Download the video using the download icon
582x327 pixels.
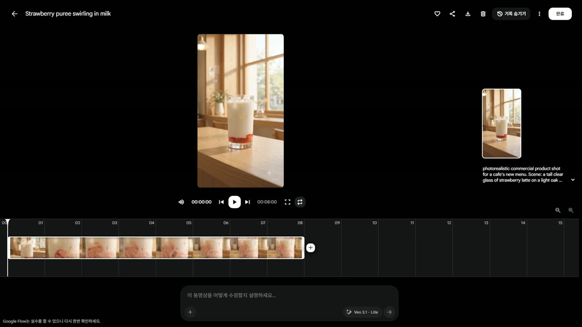[468, 14]
